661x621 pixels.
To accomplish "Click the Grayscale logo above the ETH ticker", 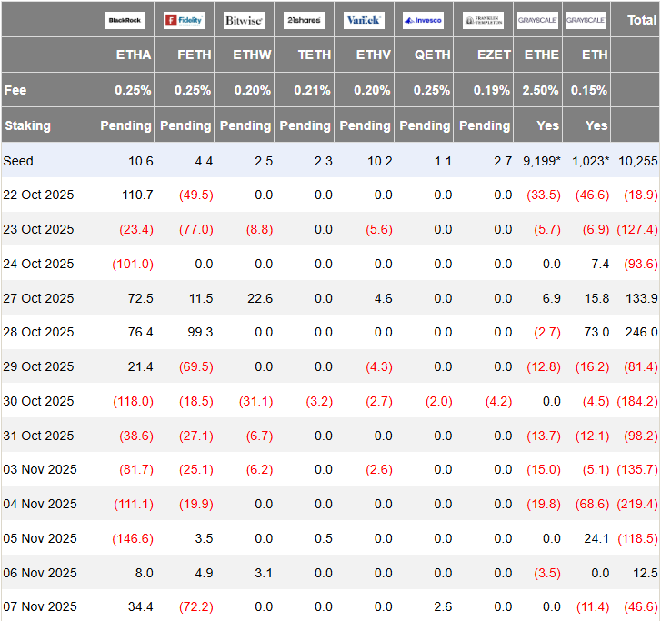I will point(586,19).
